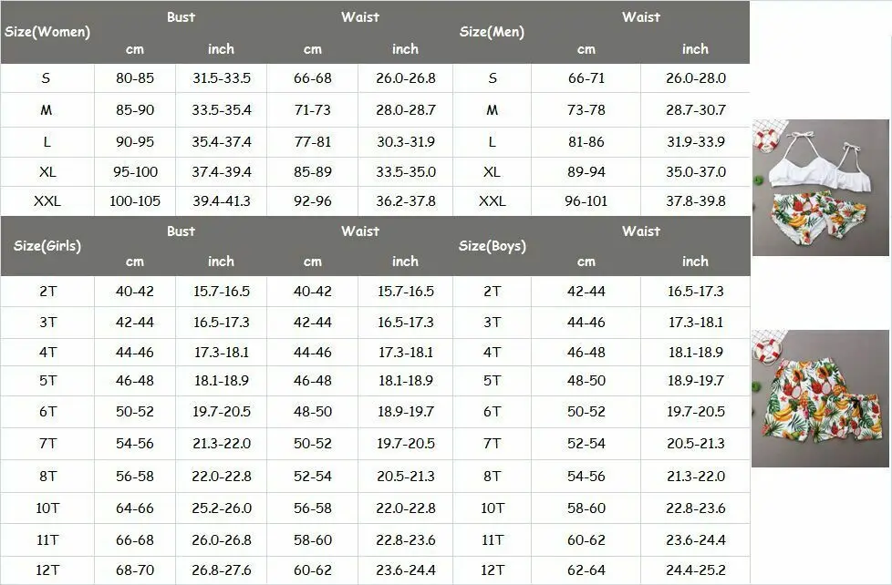Click the women's Bust column header
Viewport: 892px width, 585px height.
click(181, 17)
